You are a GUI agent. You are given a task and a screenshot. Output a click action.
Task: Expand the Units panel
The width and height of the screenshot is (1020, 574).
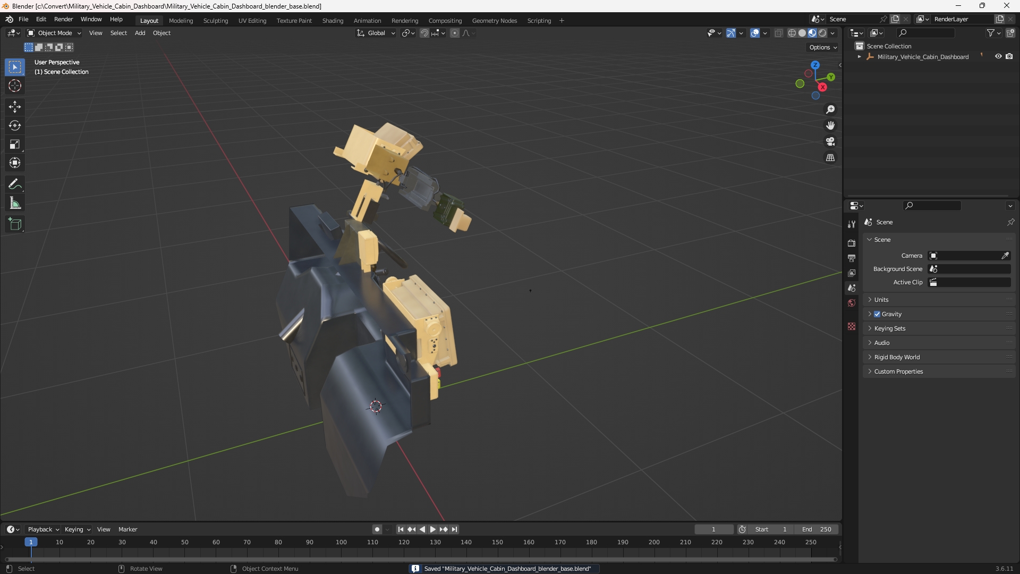[939, 300]
